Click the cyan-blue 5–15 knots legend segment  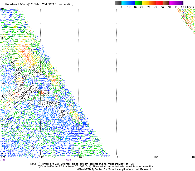[128, 3]
